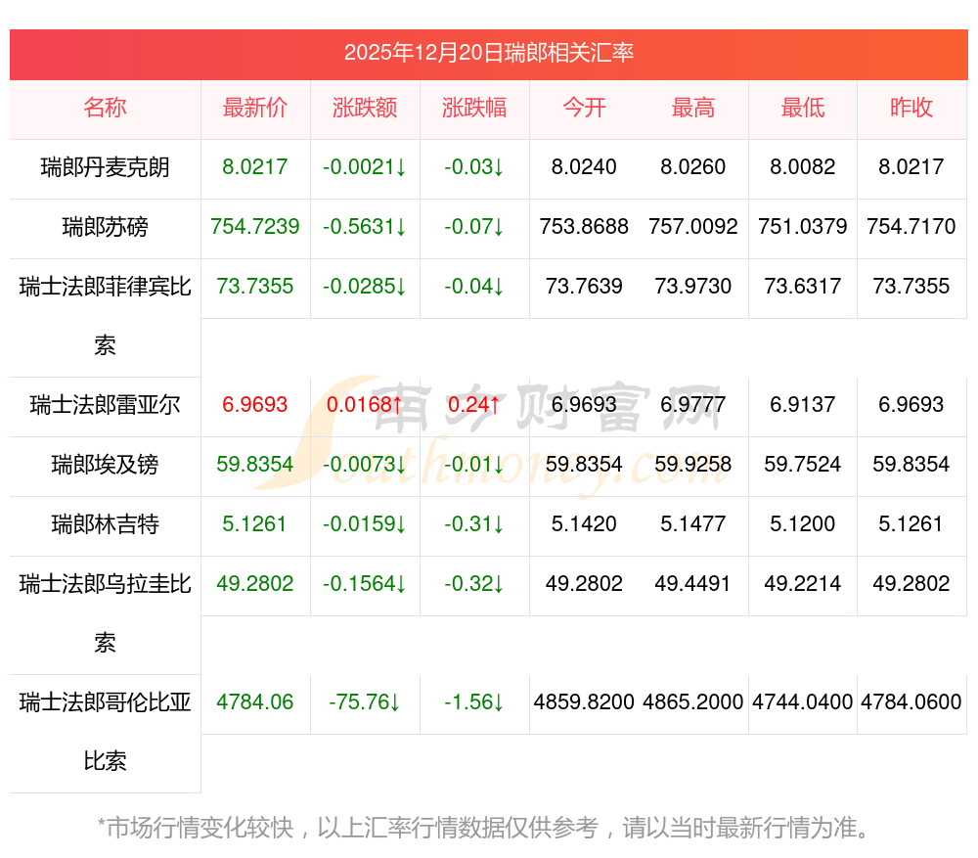This screenshot has height=858, width=978.
Task: Click the 瑞郎埃及镑 row name
Action: [105, 465]
